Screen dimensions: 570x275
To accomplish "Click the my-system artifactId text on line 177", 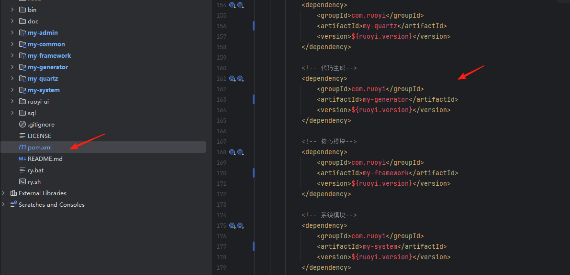I will pos(380,247).
